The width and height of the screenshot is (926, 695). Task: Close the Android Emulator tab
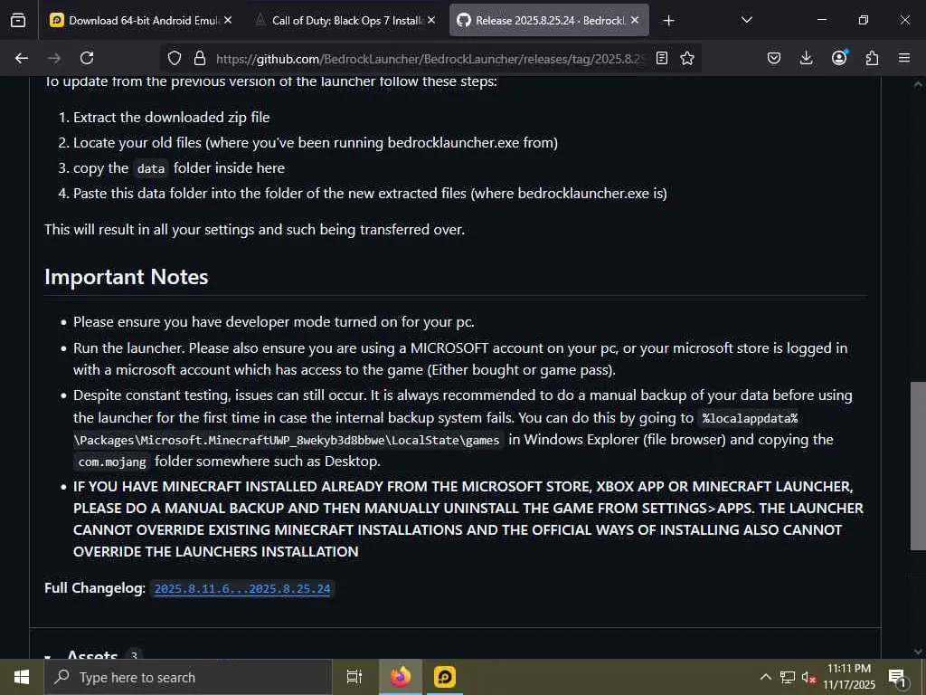228,20
